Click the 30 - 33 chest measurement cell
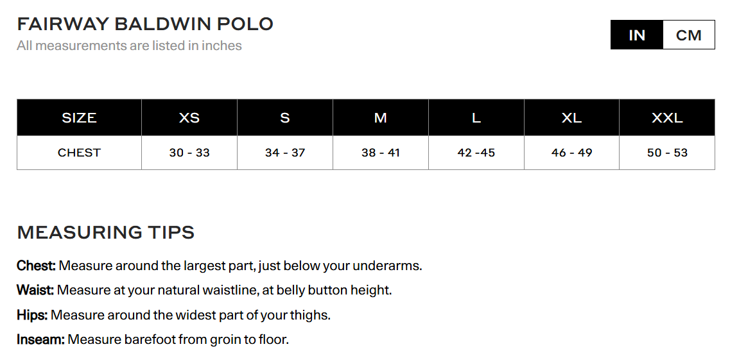This screenshot has width=730, height=358. [x=189, y=153]
